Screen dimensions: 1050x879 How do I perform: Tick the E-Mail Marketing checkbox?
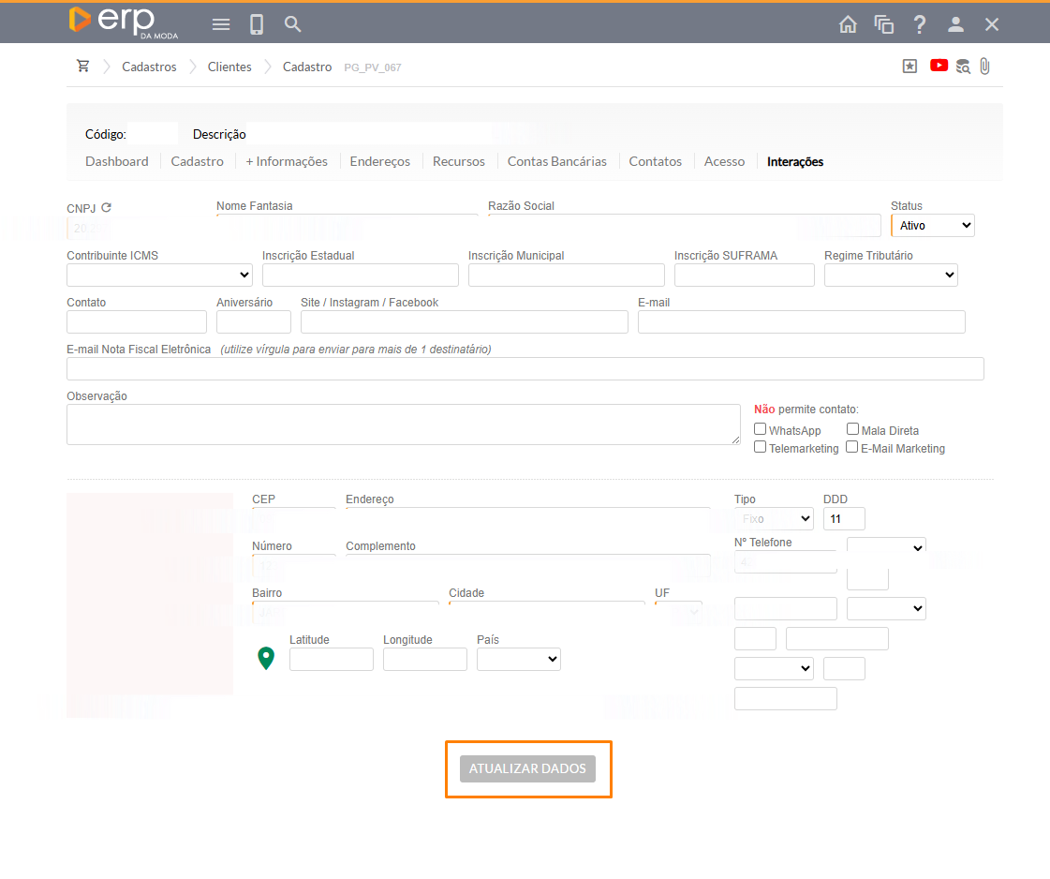[852, 447]
